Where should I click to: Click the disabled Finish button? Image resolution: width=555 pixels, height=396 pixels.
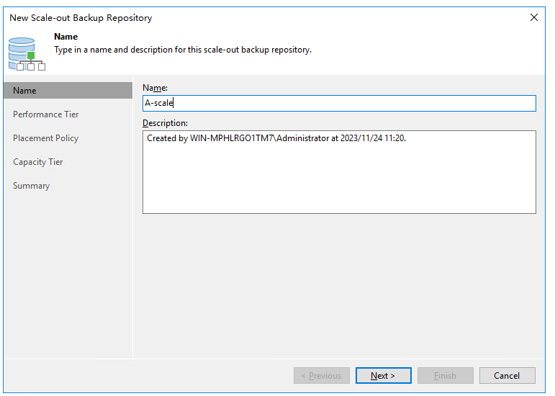point(445,375)
